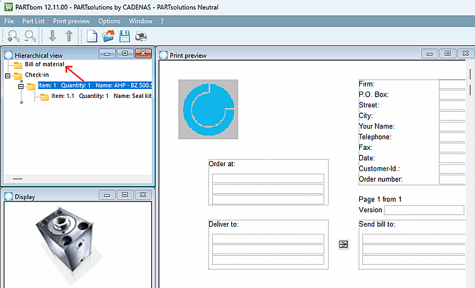Click the third Order at address line
Viewport: 475px width, 288px height.
[268, 199]
